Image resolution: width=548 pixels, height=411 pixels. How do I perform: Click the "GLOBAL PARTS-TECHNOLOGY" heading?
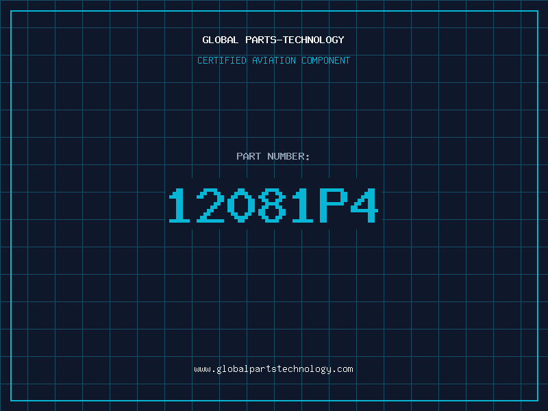pyautogui.click(x=273, y=40)
